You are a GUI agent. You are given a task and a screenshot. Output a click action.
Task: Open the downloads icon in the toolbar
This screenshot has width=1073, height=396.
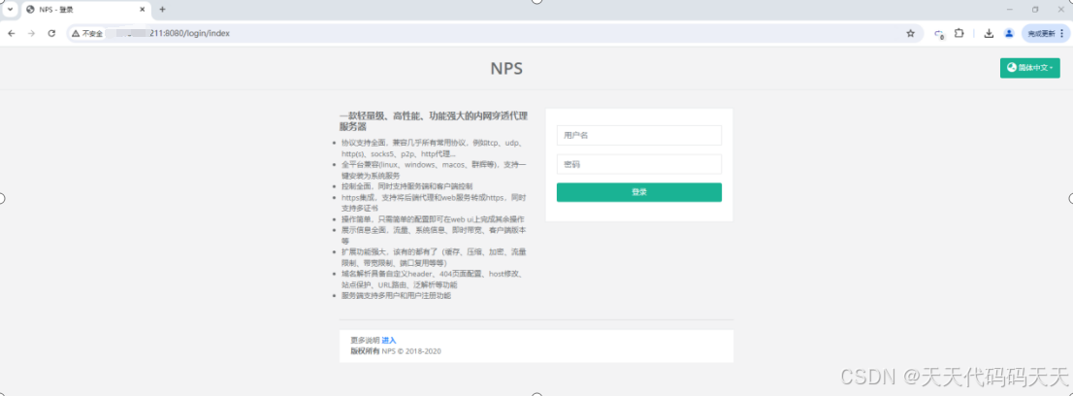(989, 33)
